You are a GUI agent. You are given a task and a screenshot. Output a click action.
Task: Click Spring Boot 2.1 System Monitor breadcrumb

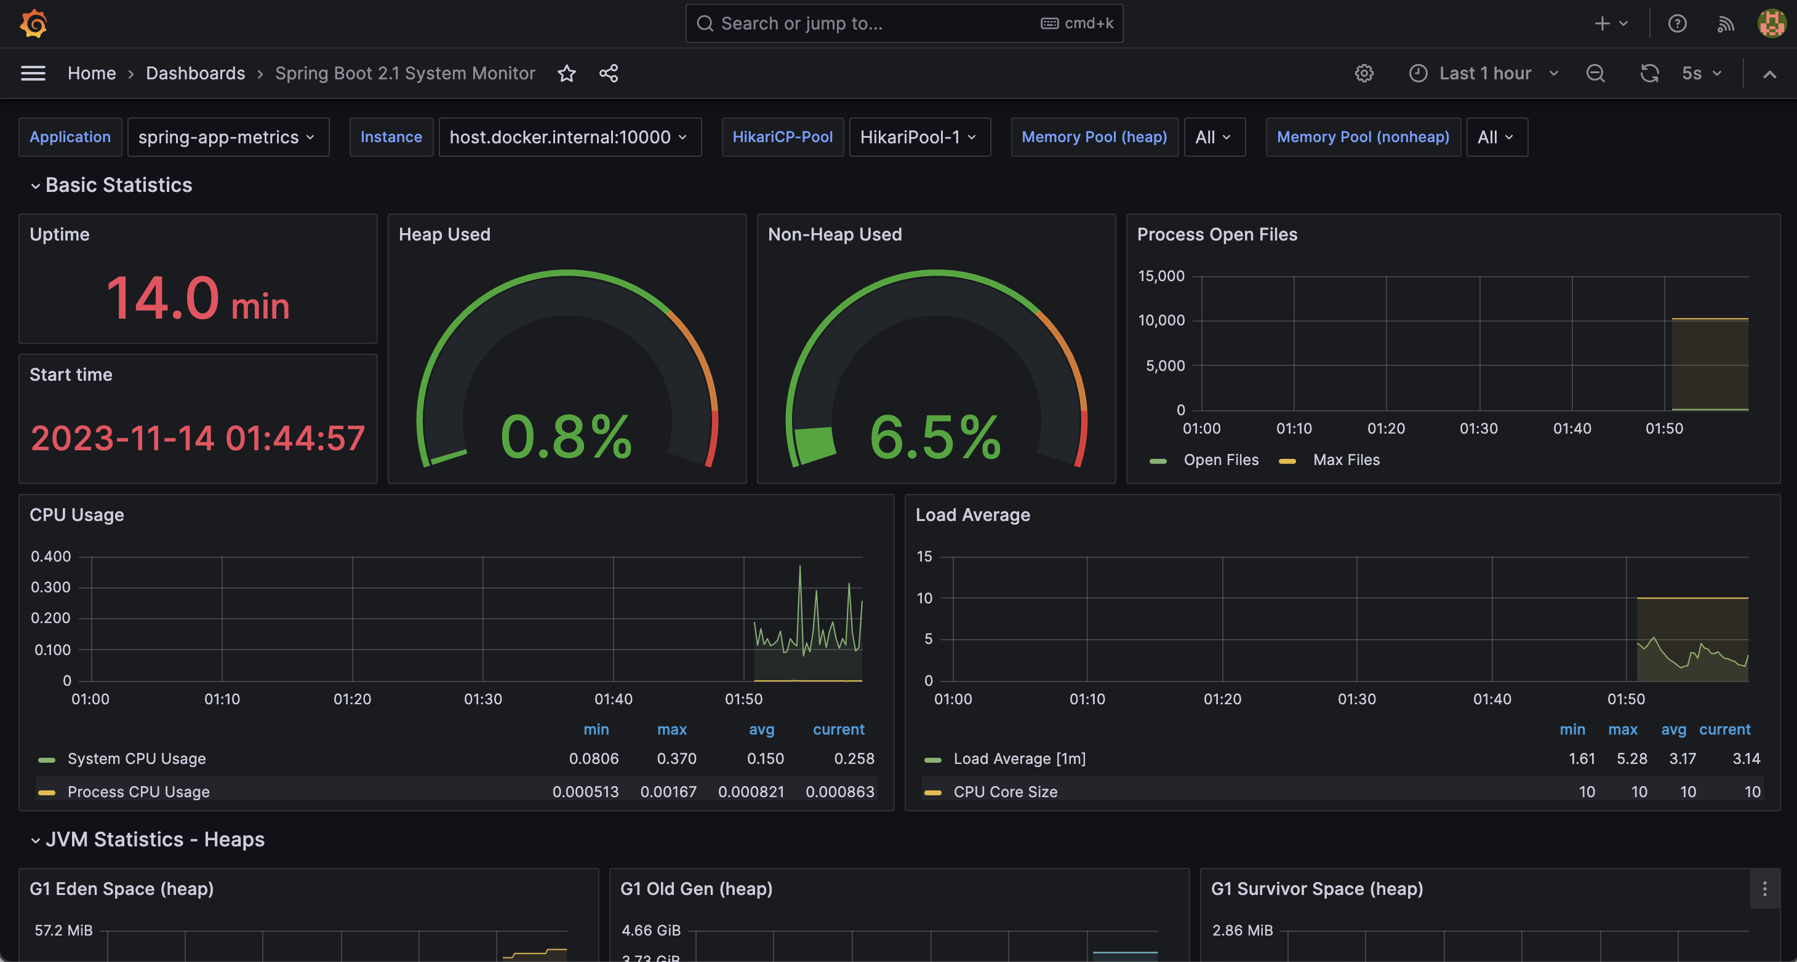[406, 73]
